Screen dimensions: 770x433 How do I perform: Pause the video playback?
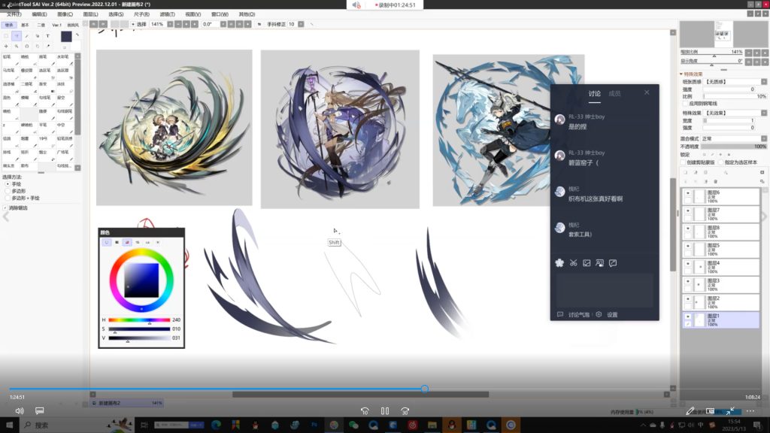384,411
